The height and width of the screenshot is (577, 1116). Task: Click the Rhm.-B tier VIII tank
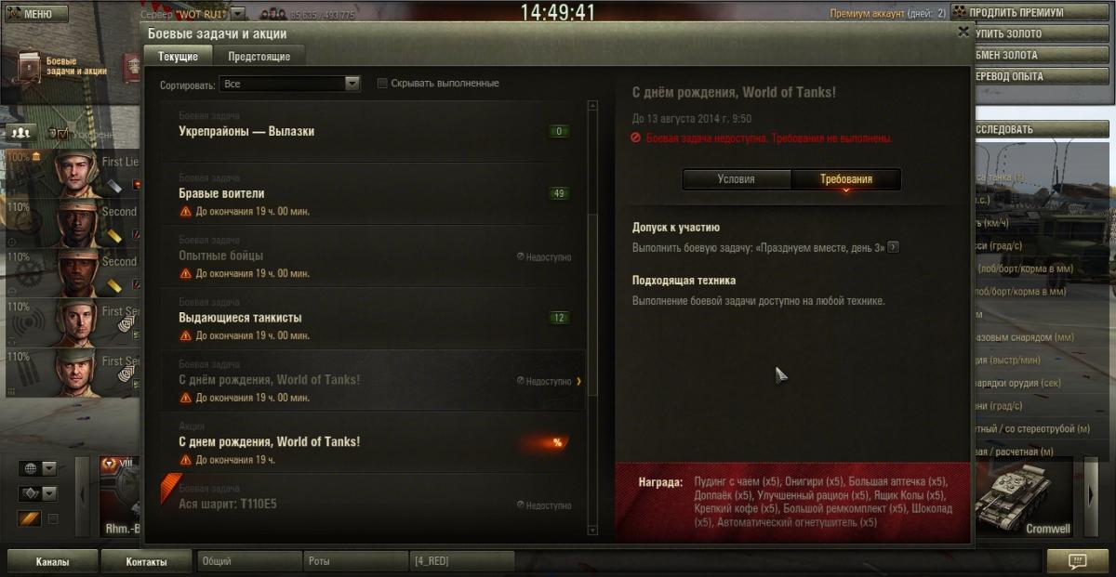pos(119,497)
